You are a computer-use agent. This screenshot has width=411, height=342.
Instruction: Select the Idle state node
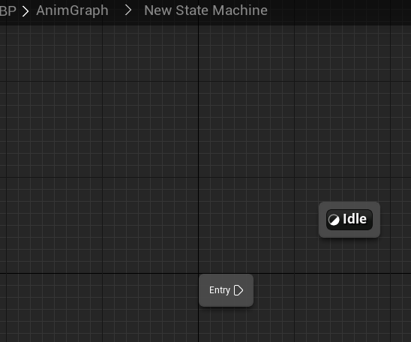[349, 220]
